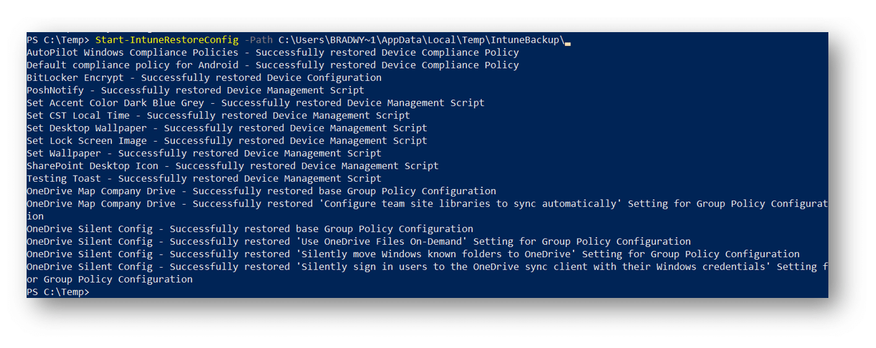Click the PoshNotify output line

pos(195,90)
